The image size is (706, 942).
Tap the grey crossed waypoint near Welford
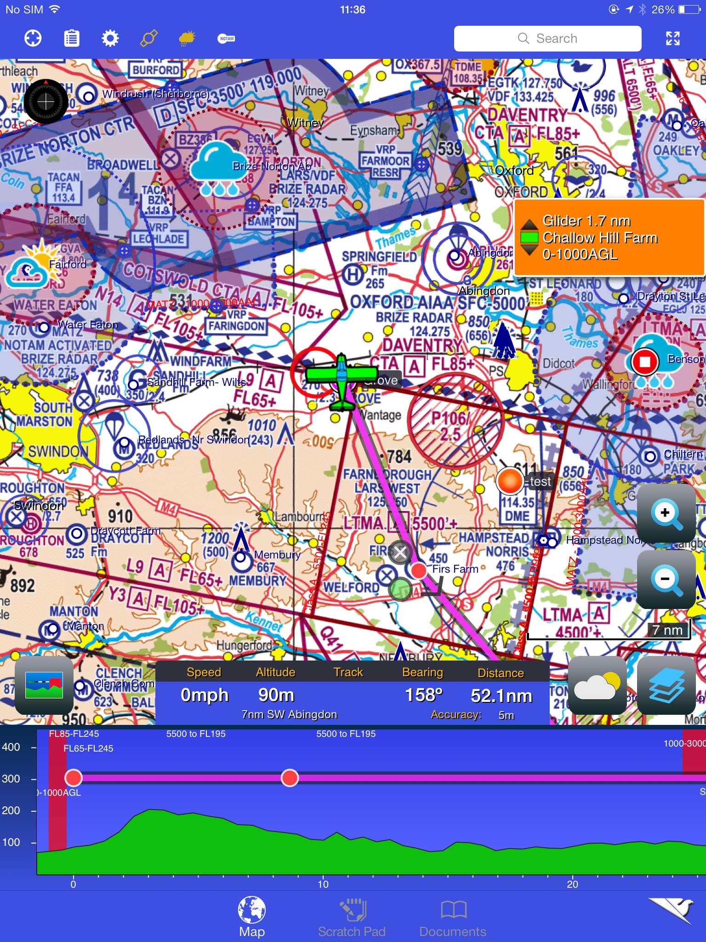pyautogui.click(x=400, y=552)
